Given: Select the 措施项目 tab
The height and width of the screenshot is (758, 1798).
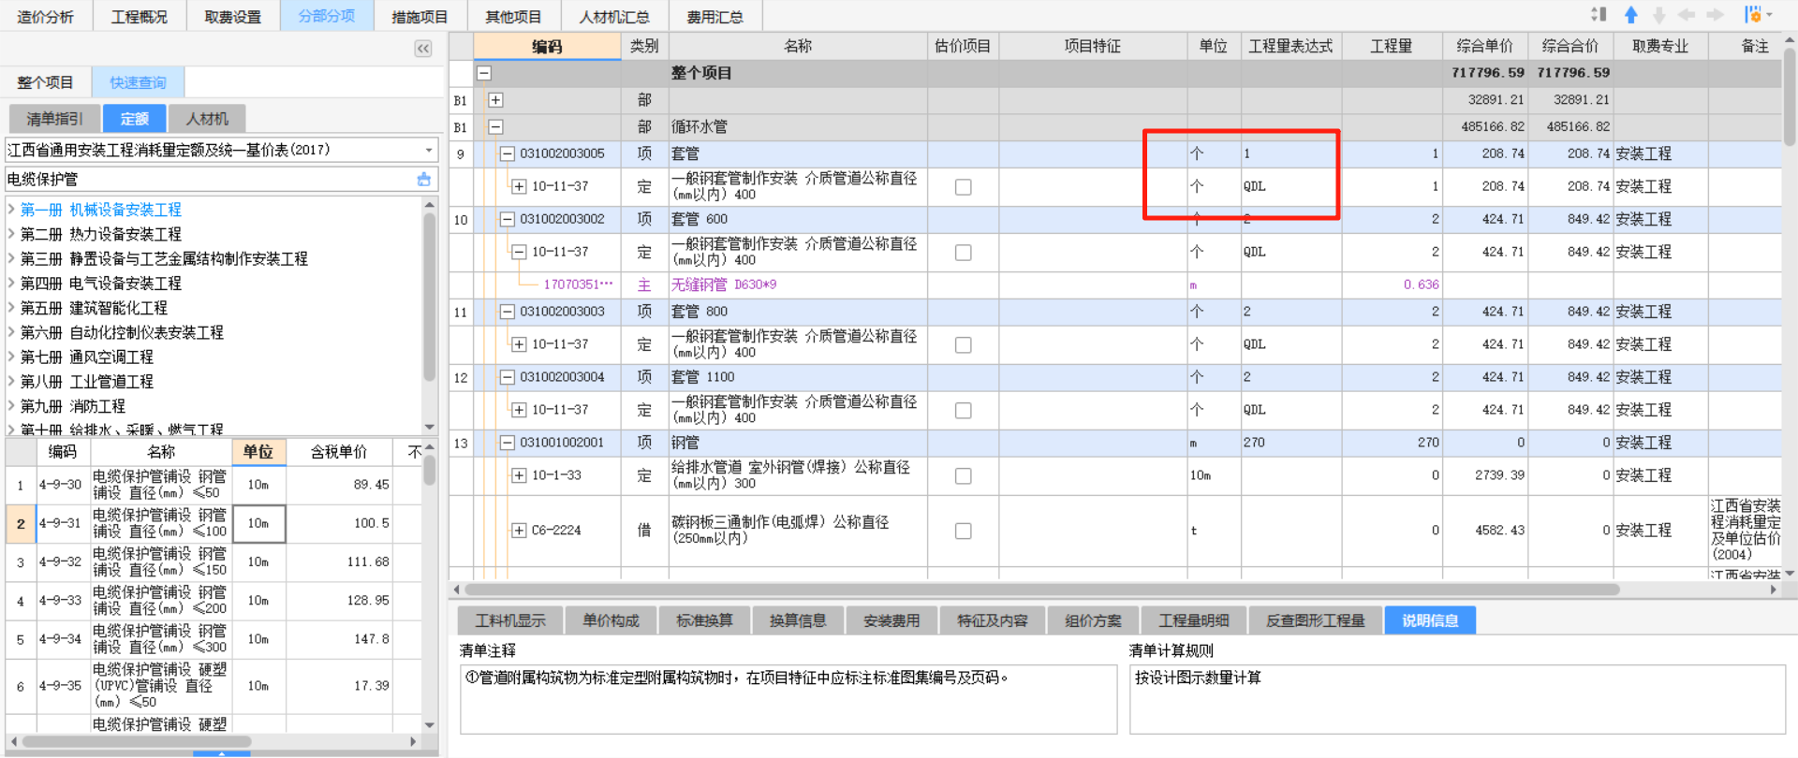Looking at the screenshot, I should point(420,17).
